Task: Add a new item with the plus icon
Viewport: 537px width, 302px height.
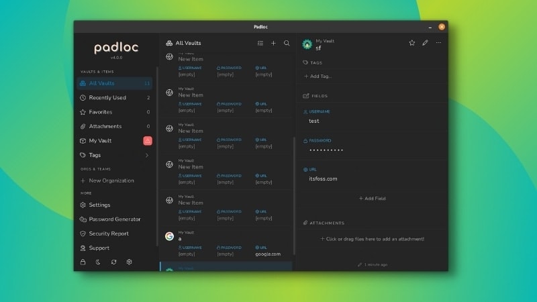Action: tap(273, 43)
